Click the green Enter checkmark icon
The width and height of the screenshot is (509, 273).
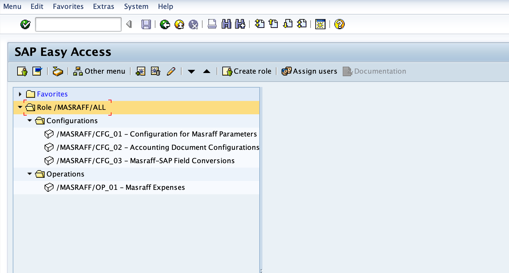click(x=25, y=24)
